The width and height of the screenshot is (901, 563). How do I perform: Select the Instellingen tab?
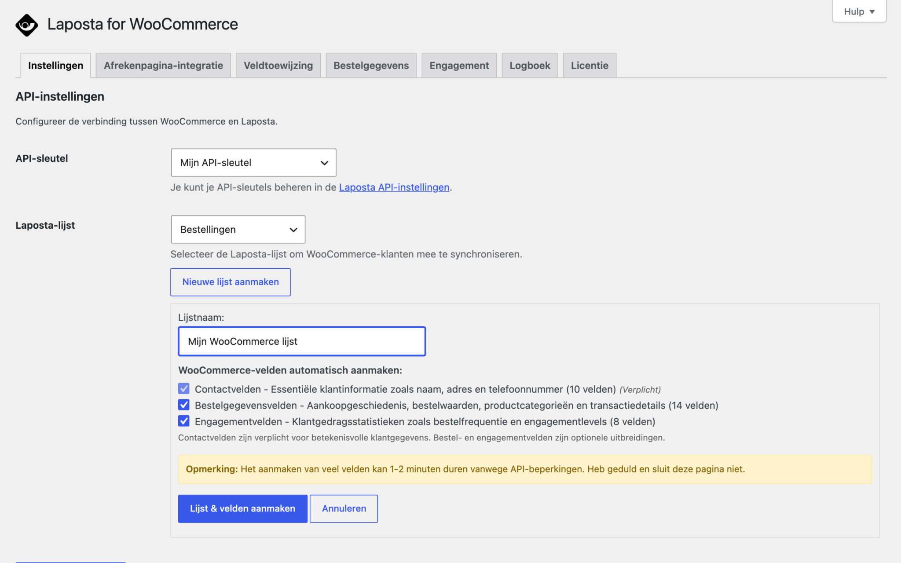coord(55,66)
